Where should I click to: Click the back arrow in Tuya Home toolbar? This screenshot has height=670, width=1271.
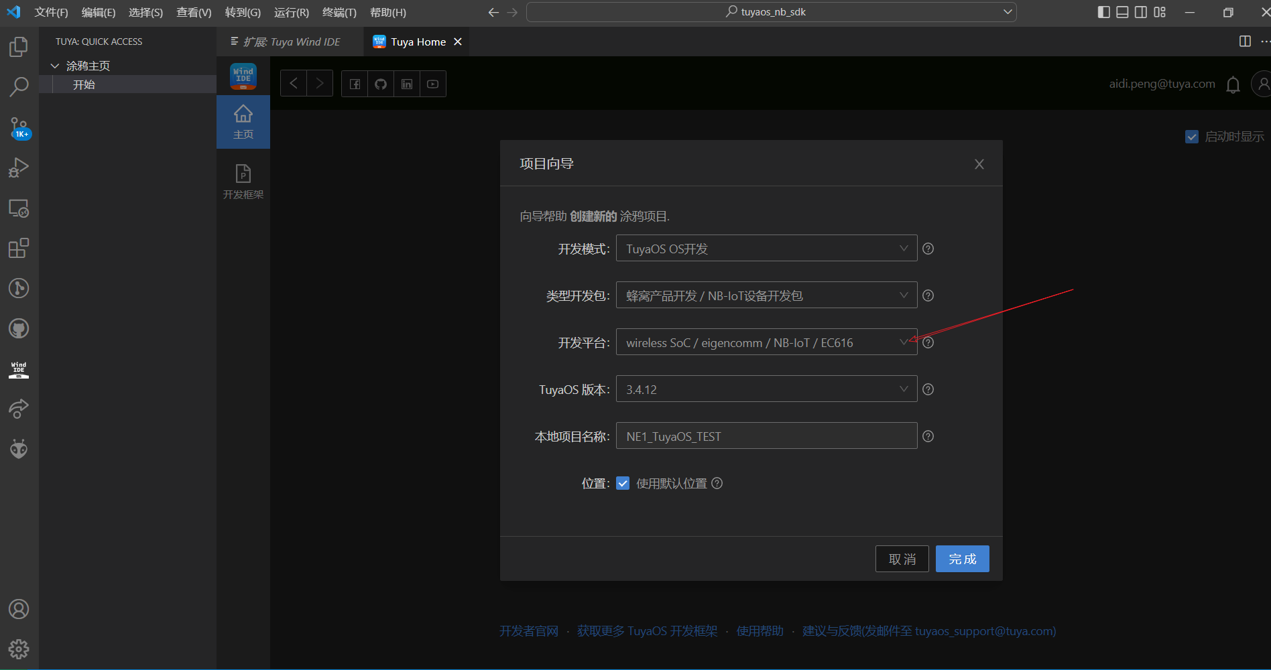click(294, 84)
